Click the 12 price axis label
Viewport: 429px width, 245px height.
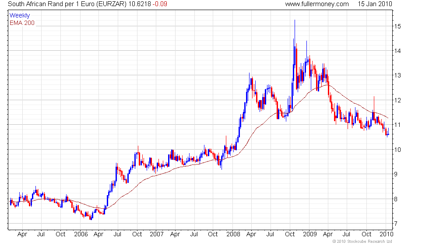[x=397, y=100]
